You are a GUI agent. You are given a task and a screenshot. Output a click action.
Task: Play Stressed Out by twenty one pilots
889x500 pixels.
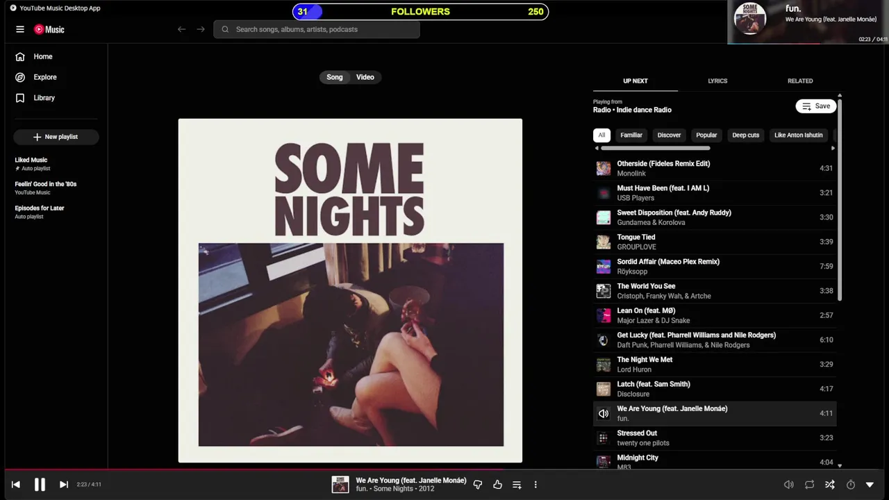(715, 437)
